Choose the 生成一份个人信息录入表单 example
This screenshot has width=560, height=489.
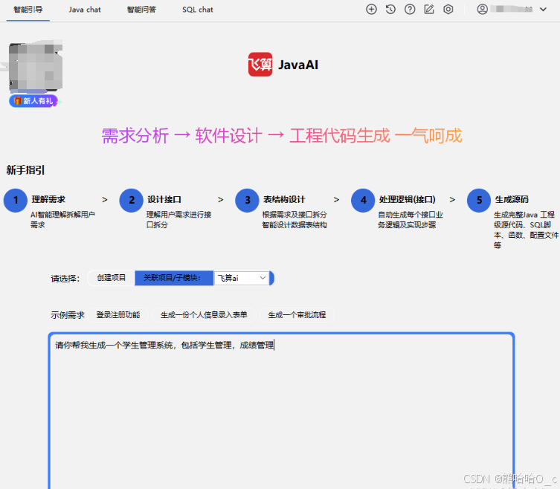204,315
